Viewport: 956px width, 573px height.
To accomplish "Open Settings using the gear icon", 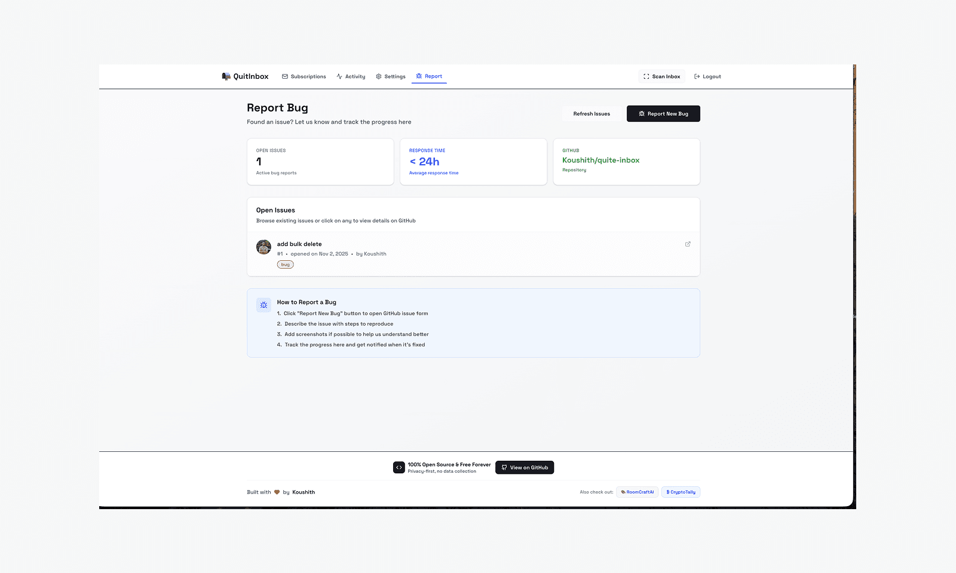I will point(378,76).
